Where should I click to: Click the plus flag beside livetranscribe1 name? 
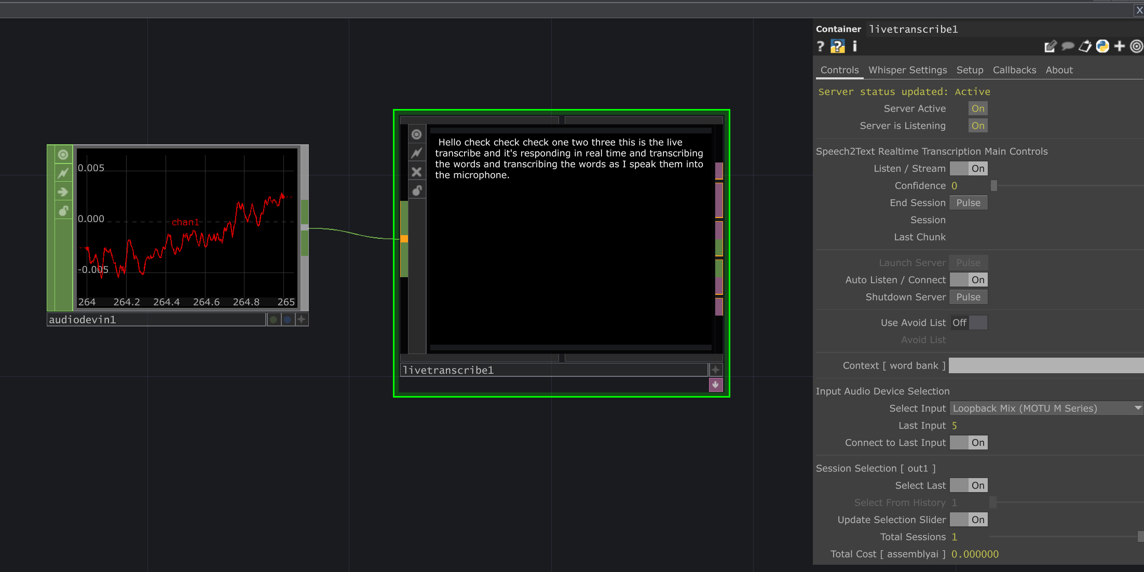[x=716, y=370]
